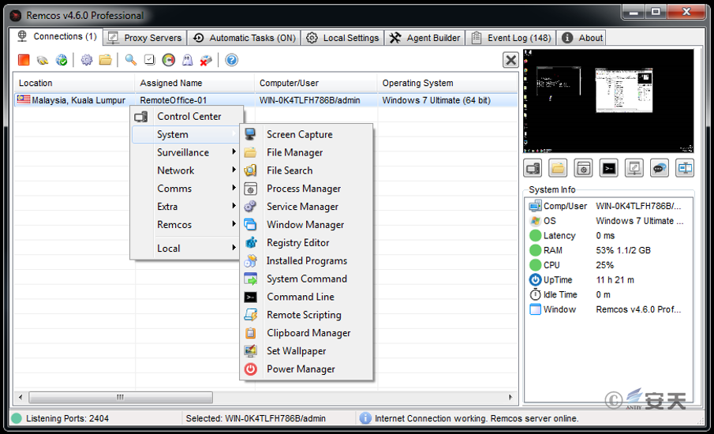This screenshot has height=434, width=714.
Task: Expand the Surveillance submenu
Action: pos(187,152)
